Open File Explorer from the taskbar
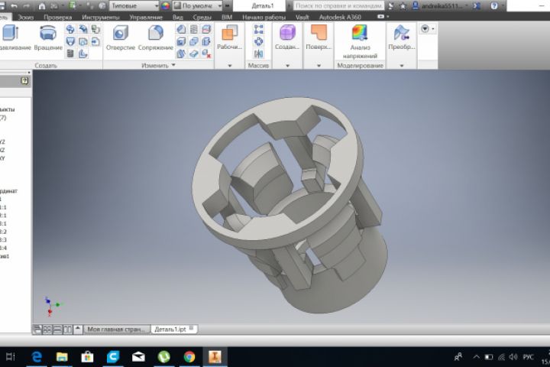The image size is (550, 367). point(62,357)
